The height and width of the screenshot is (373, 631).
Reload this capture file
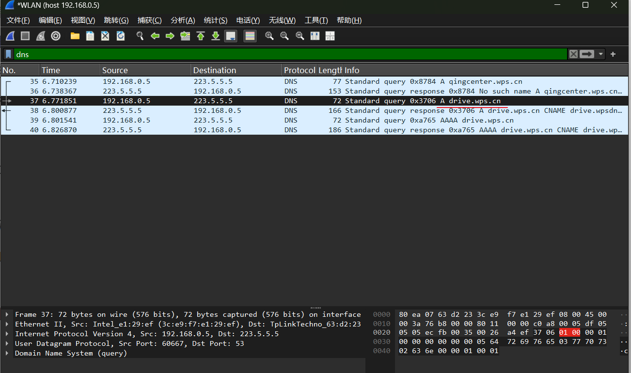[121, 36]
